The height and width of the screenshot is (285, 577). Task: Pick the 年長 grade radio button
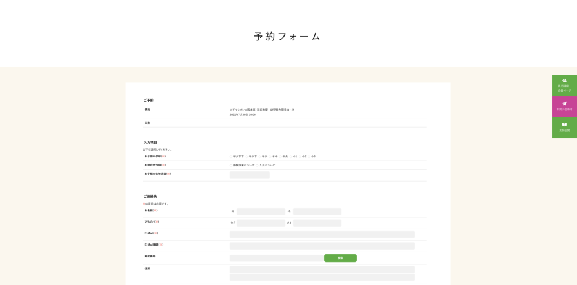pos(281,156)
